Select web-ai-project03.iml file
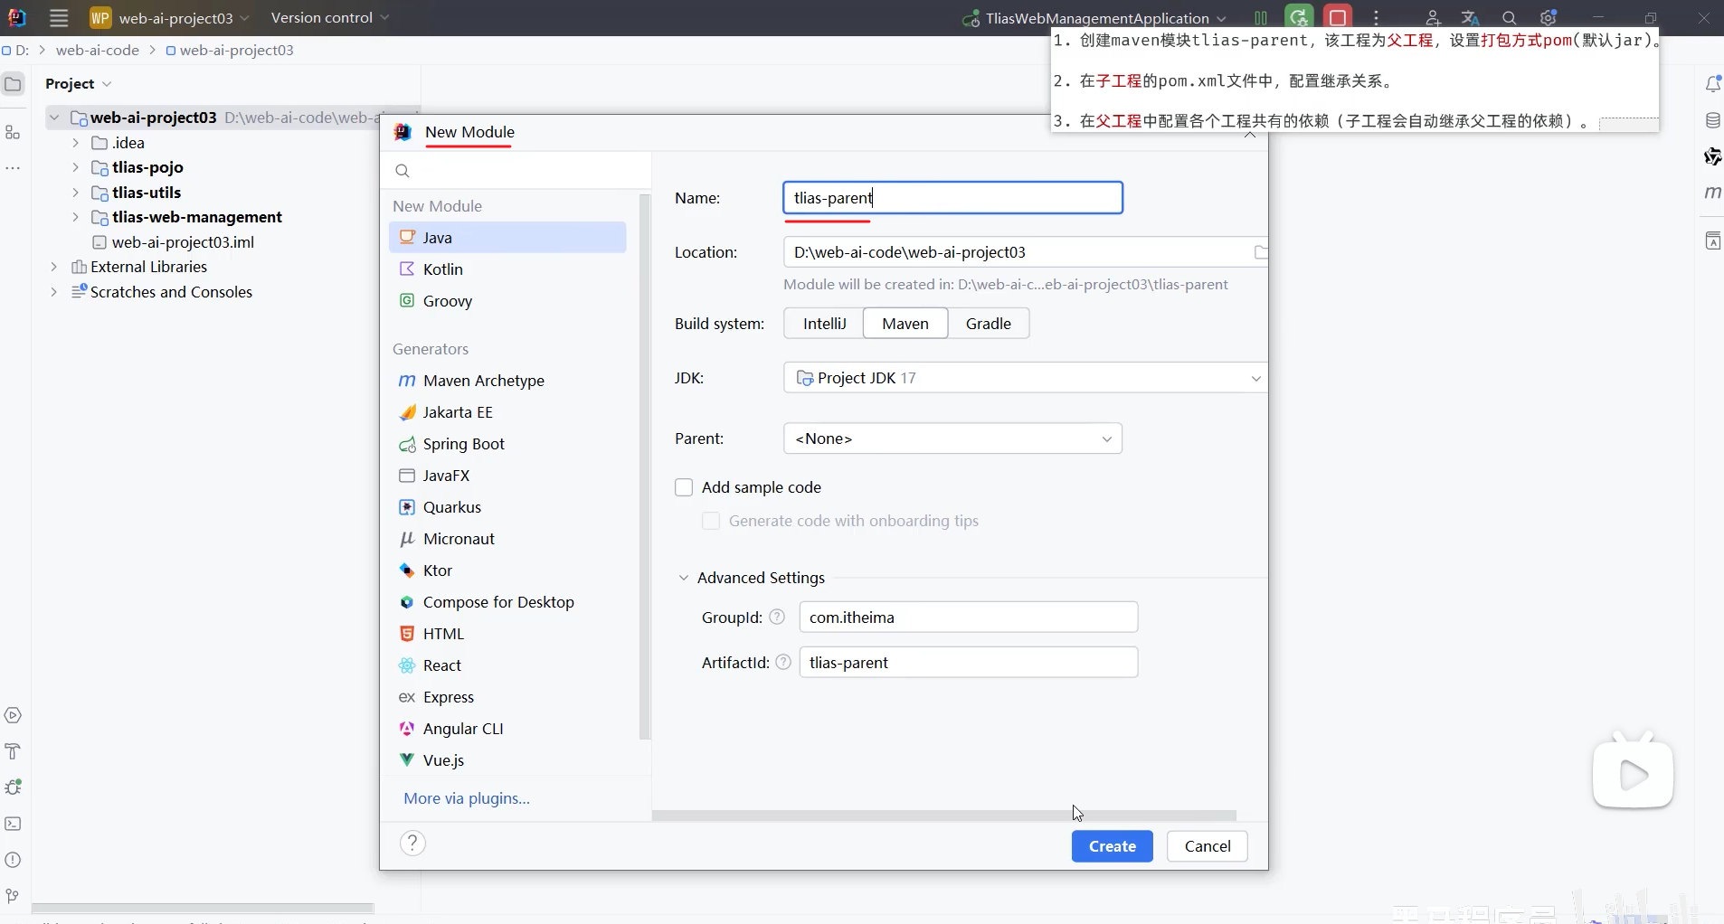The image size is (1724, 924). [x=174, y=242]
